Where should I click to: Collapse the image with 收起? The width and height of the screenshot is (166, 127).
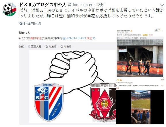(21, 47)
